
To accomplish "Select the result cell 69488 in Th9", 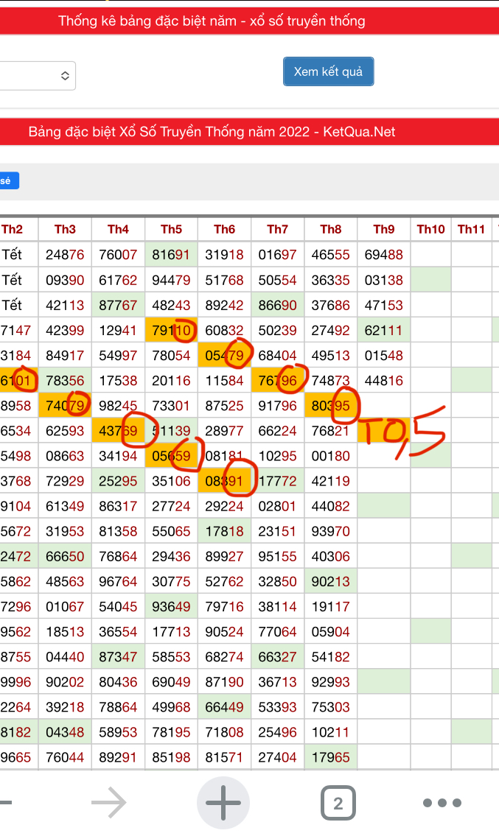I will [x=383, y=255].
